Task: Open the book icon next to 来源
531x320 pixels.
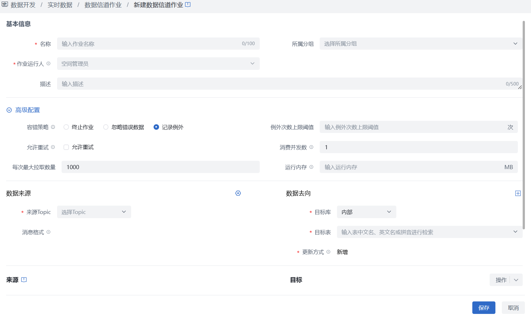Action: 24,280
